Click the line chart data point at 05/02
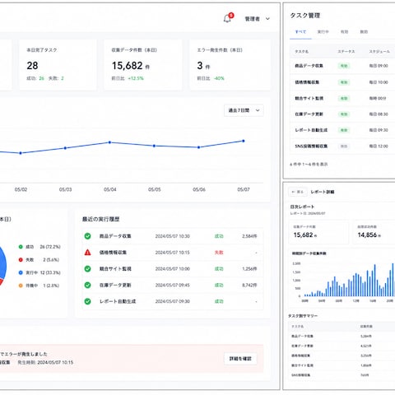 [x=21, y=153]
